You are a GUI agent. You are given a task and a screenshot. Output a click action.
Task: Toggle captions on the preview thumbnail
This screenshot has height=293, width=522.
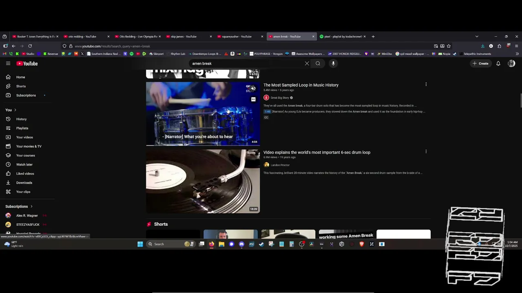pos(253,99)
